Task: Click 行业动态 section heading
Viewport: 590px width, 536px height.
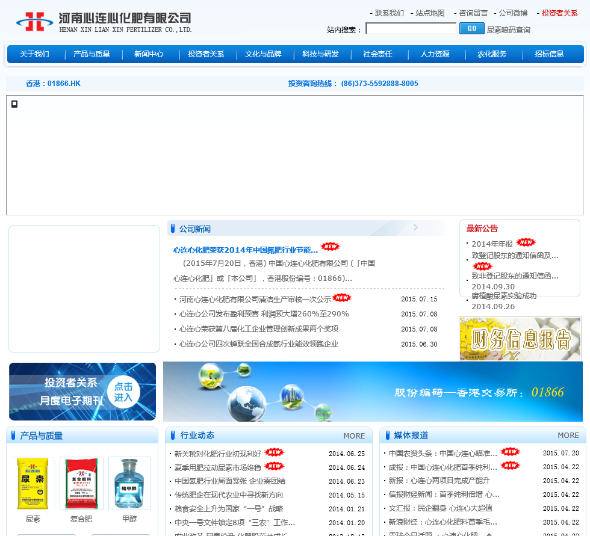Action: [197, 436]
